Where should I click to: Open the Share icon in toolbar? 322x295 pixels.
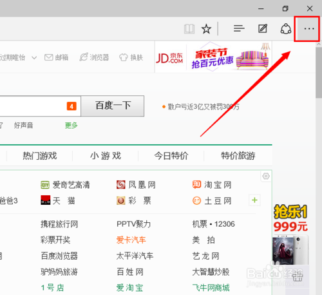point(286,28)
